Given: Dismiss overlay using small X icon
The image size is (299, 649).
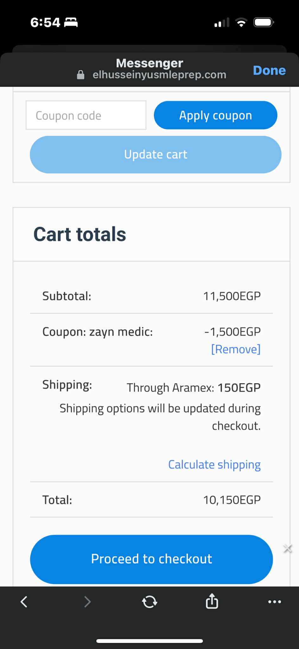Looking at the screenshot, I should (x=288, y=548).
